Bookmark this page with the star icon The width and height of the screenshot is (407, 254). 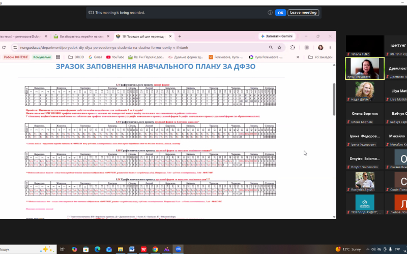(279, 47)
